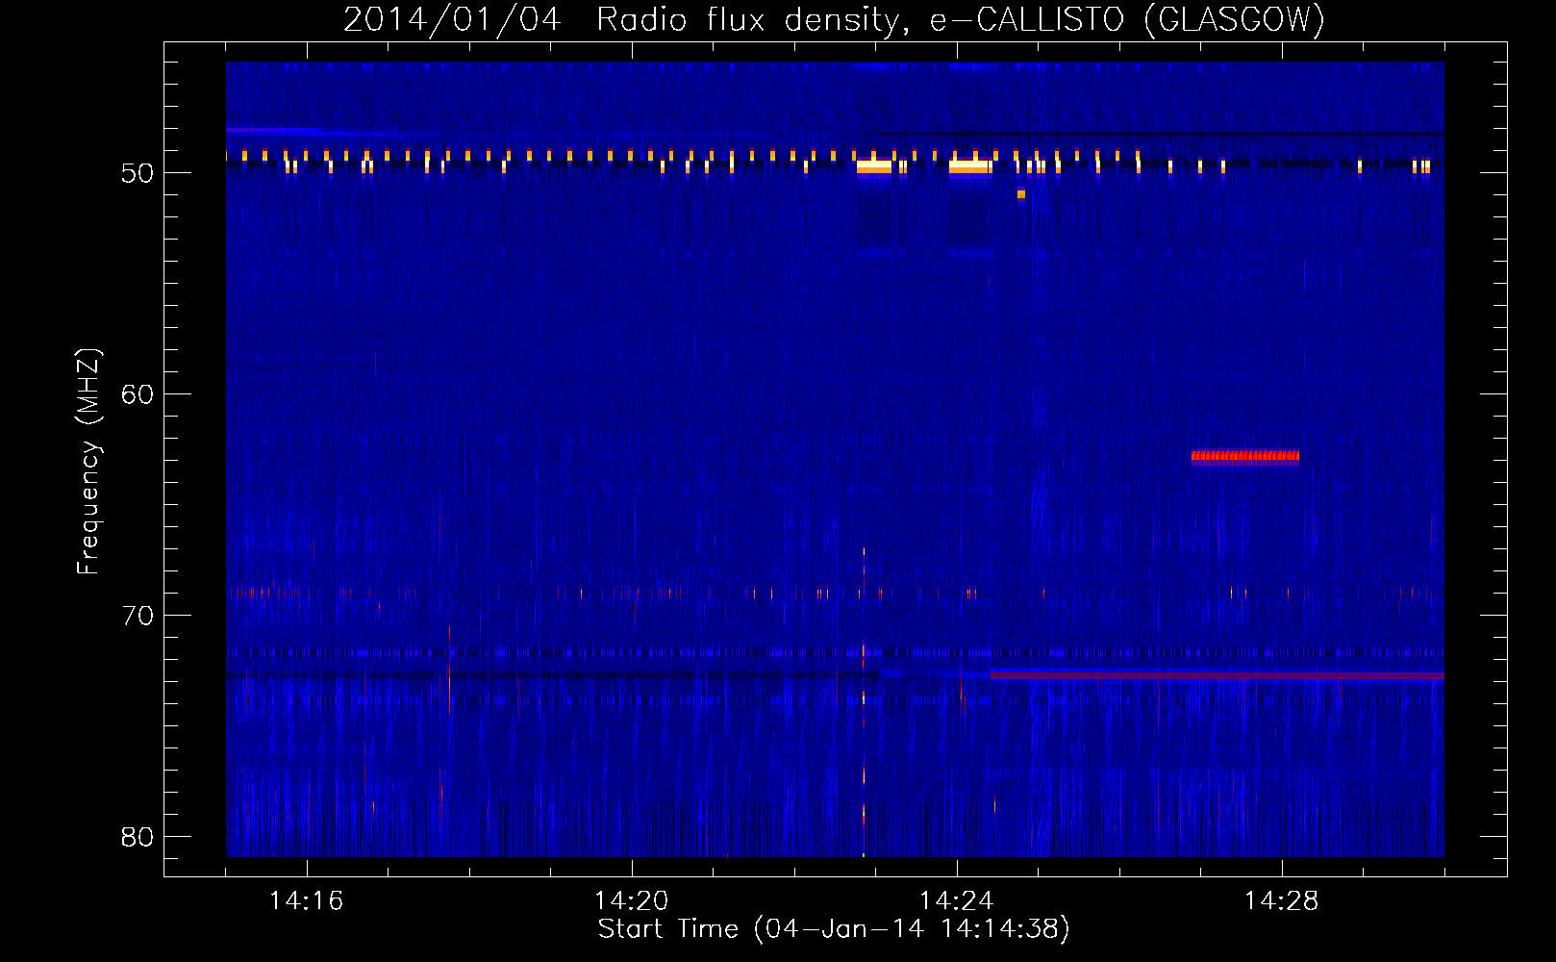This screenshot has width=1556, height=962.
Task: Click the 60 frequency tick label
Action: pos(138,394)
